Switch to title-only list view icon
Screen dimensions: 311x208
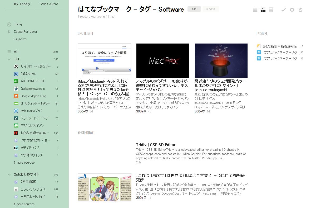(255, 10)
